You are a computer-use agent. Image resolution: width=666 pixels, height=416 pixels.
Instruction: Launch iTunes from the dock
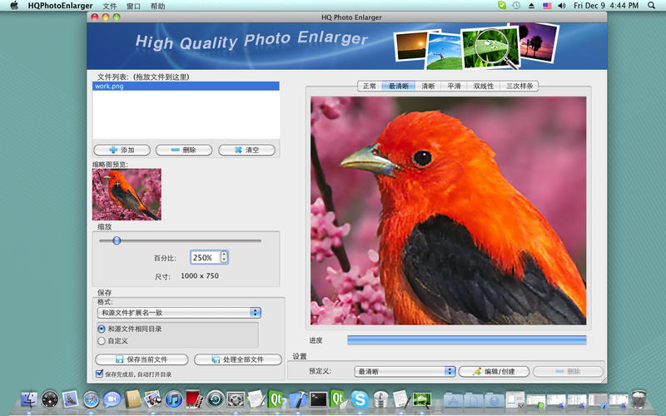point(175,399)
